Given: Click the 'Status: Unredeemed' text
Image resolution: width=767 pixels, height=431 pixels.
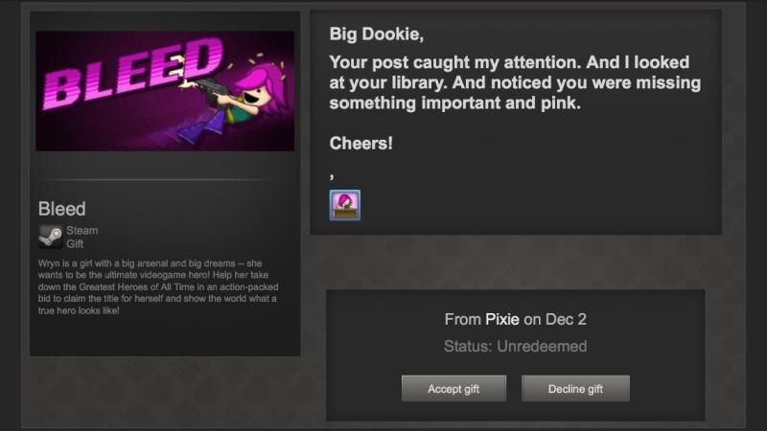Looking at the screenshot, I should click(516, 347).
